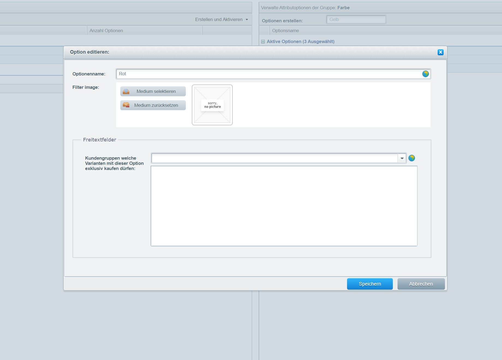Click the Filter image label
Image resolution: width=502 pixels, height=360 pixels.
pyautogui.click(x=86, y=87)
